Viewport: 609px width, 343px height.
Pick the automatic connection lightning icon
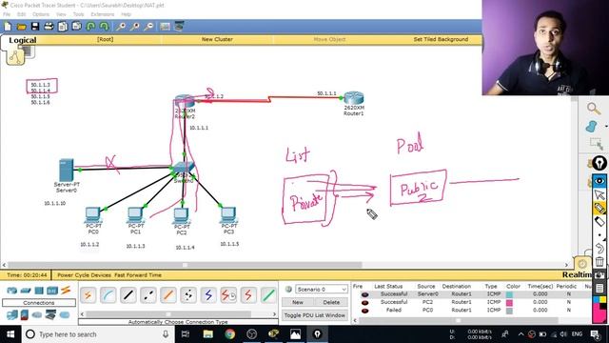point(88,295)
